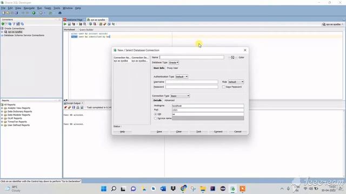Open Windows Start menu on taskbar
This screenshot has width=346, height=194.
coord(104,189)
